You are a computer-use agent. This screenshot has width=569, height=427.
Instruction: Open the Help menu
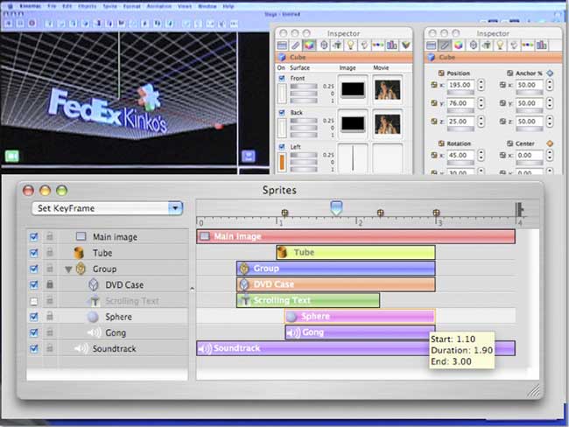(x=228, y=6)
